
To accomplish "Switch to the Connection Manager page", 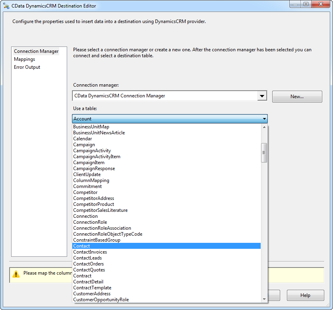I will click(x=36, y=51).
